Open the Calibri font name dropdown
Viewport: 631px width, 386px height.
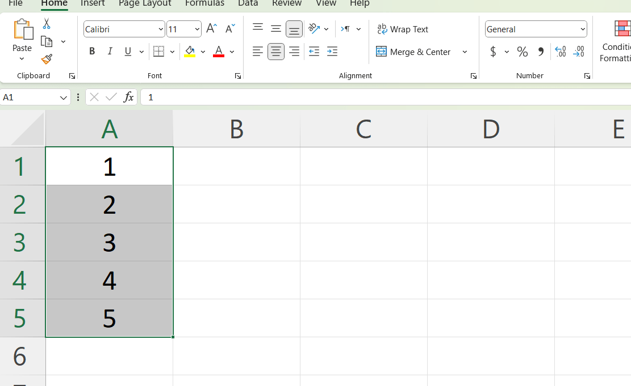(x=161, y=29)
